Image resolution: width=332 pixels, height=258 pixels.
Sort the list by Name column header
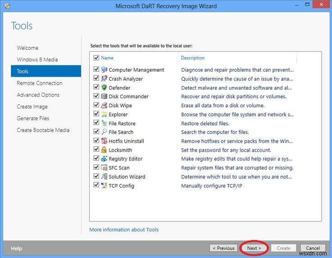107,58
